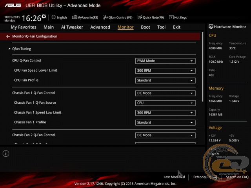Image resolution: width=251 pixels, height=188 pixels.
Task: Click the settings list vertical scrollbar
Action: [203, 67]
